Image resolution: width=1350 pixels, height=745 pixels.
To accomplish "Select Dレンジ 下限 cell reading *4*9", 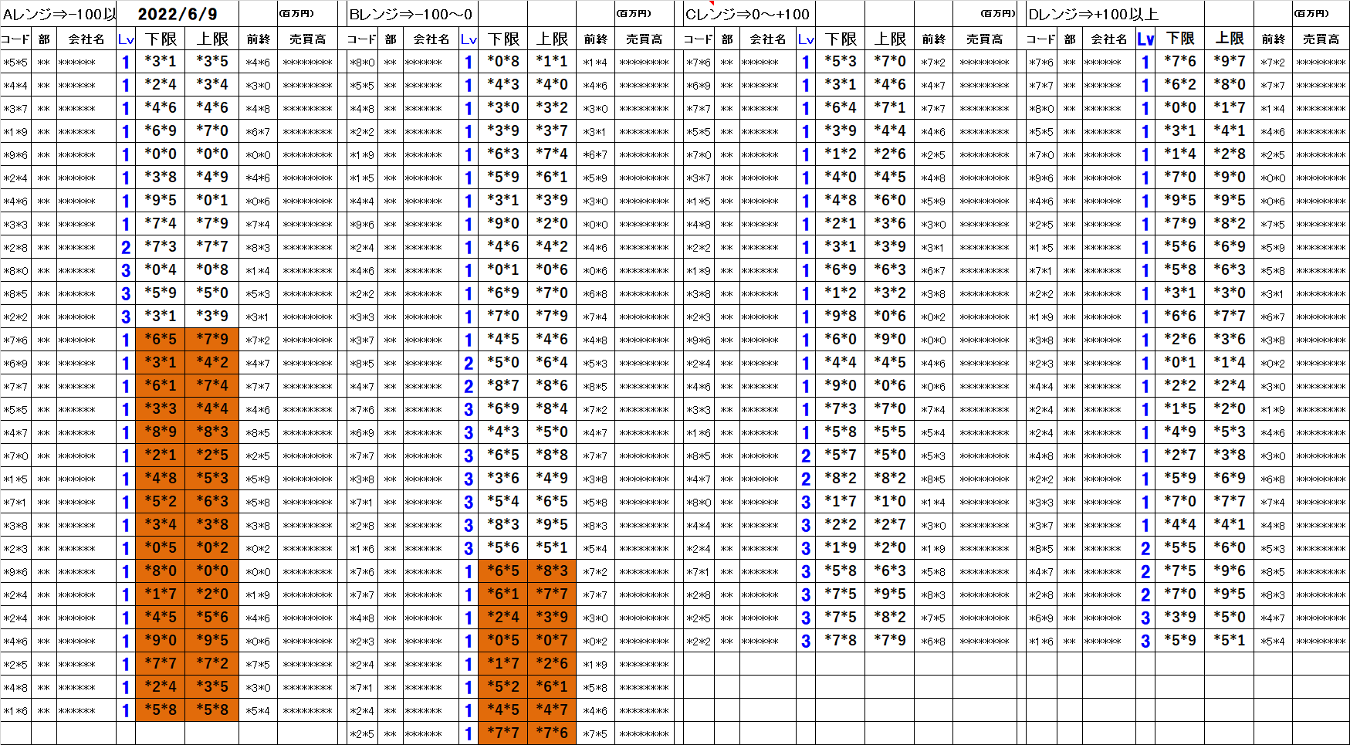I will tap(1180, 432).
